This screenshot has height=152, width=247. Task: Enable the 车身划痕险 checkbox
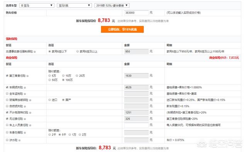coord(7,132)
